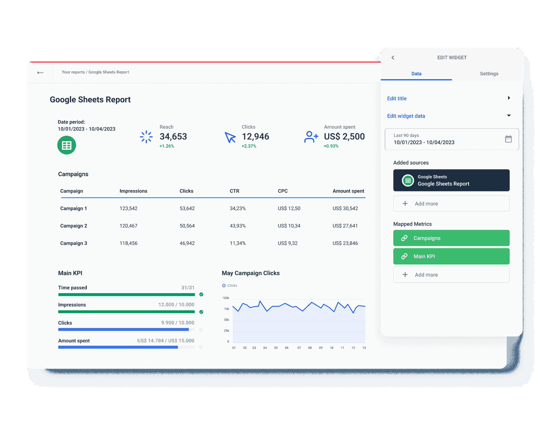Collapse the Edit widget data section
The width and height of the screenshot is (546, 435).
pyautogui.click(x=508, y=116)
